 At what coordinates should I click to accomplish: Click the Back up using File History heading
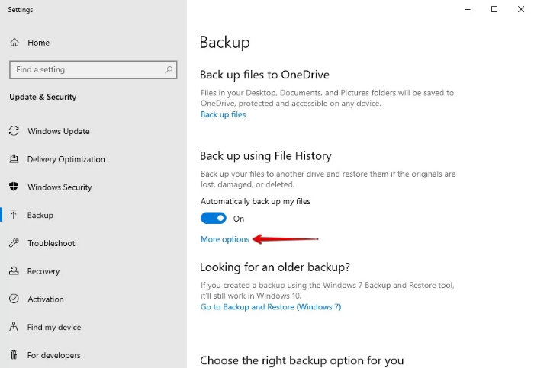pos(265,156)
